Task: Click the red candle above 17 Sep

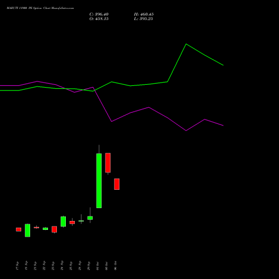Action: pos(18,229)
